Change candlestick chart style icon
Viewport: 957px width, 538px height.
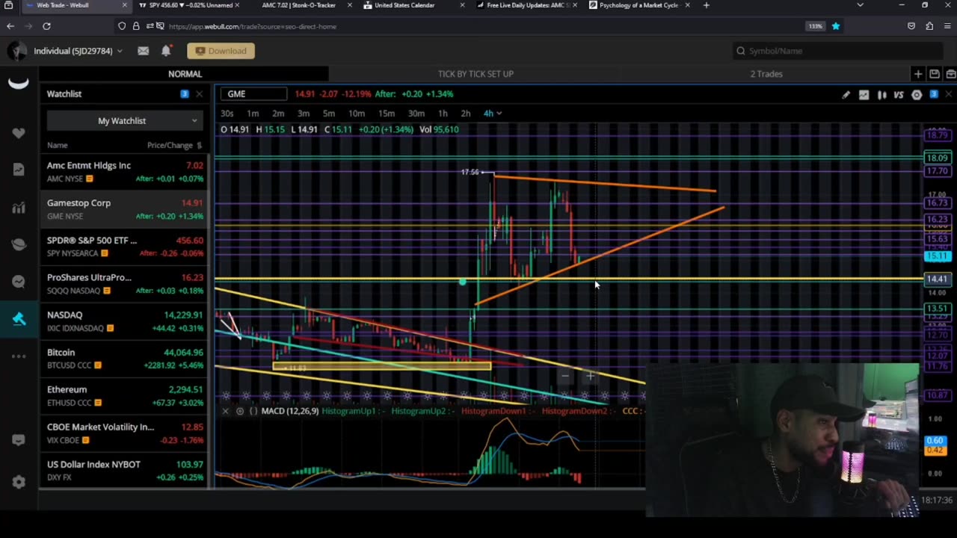click(x=881, y=95)
